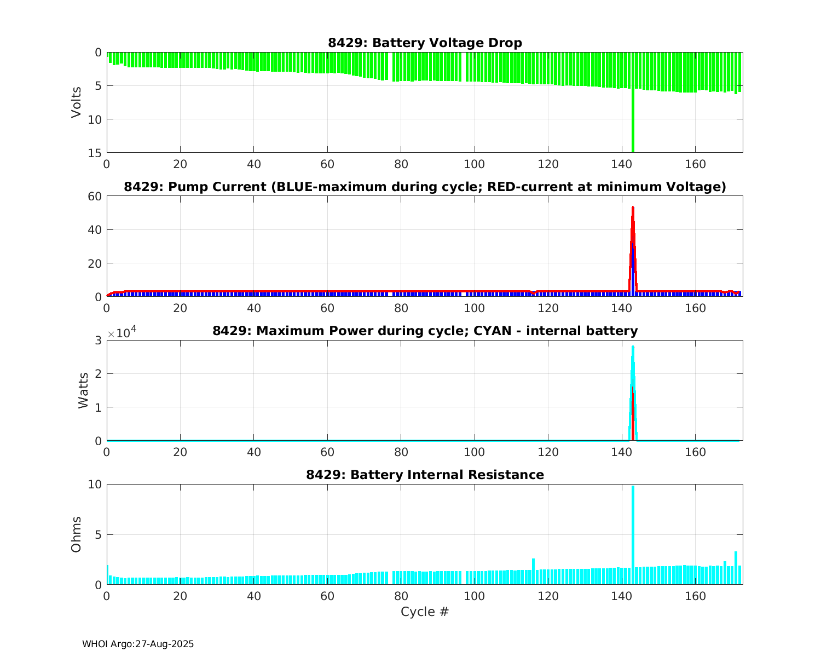821x657 pixels.
Task: Select the Battery Internal Resistance title
Action: (425, 475)
